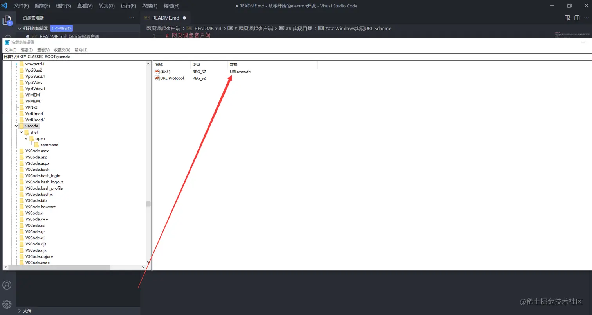
Task: Click the 1 个未保存 badge
Action: tap(61, 29)
